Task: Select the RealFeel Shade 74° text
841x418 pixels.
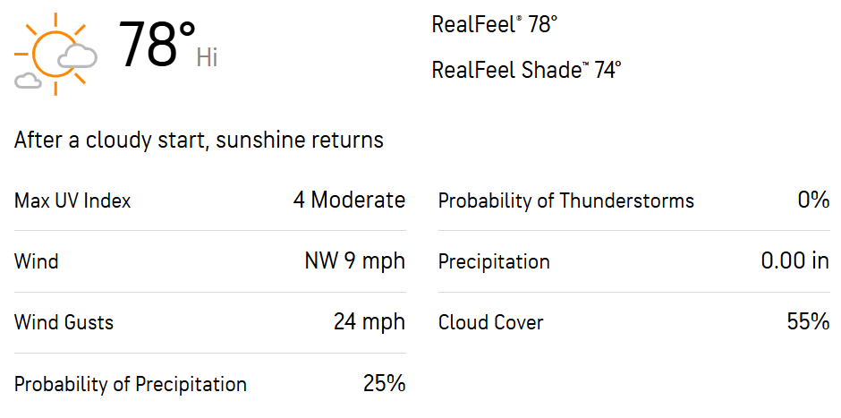Action: pos(527,71)
